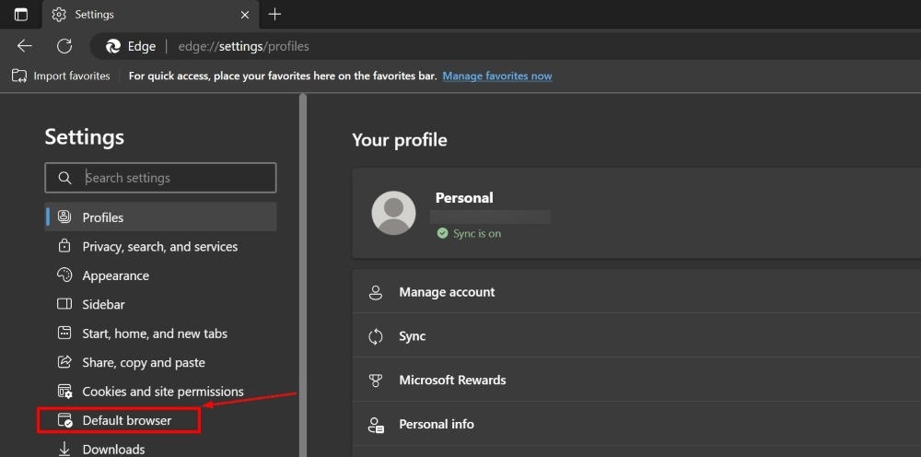Click the Downloads arrow icon
Viewport: 921px width, 457px height.
click(64, 450)
